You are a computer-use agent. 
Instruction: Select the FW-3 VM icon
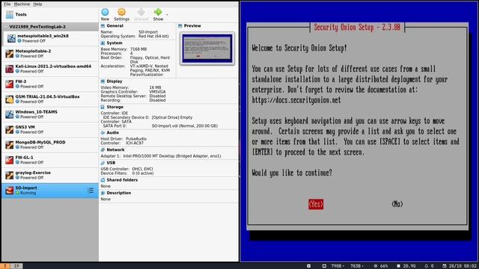[x=10, y=84]
